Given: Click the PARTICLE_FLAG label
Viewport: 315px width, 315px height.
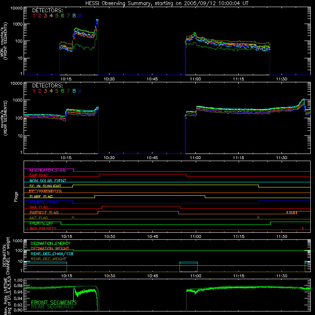Looking at the screenshot, I should pos(44,213).
